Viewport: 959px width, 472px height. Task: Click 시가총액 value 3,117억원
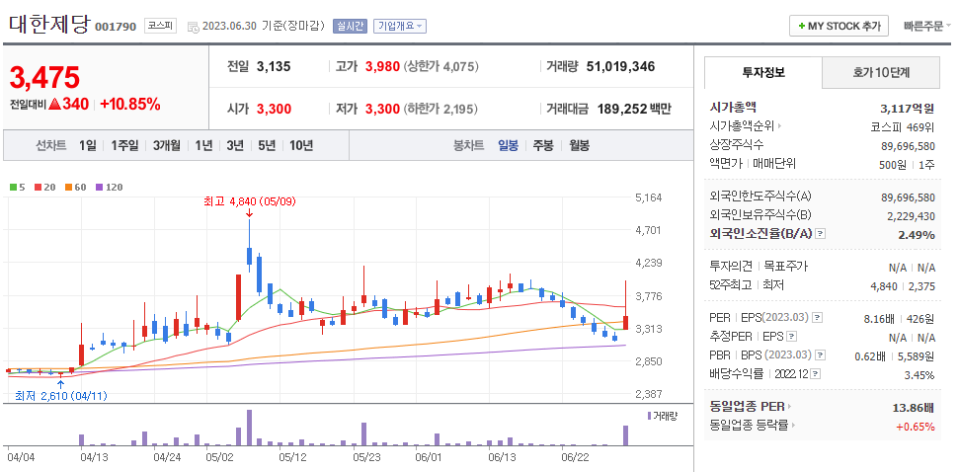[x=907, y=109]
